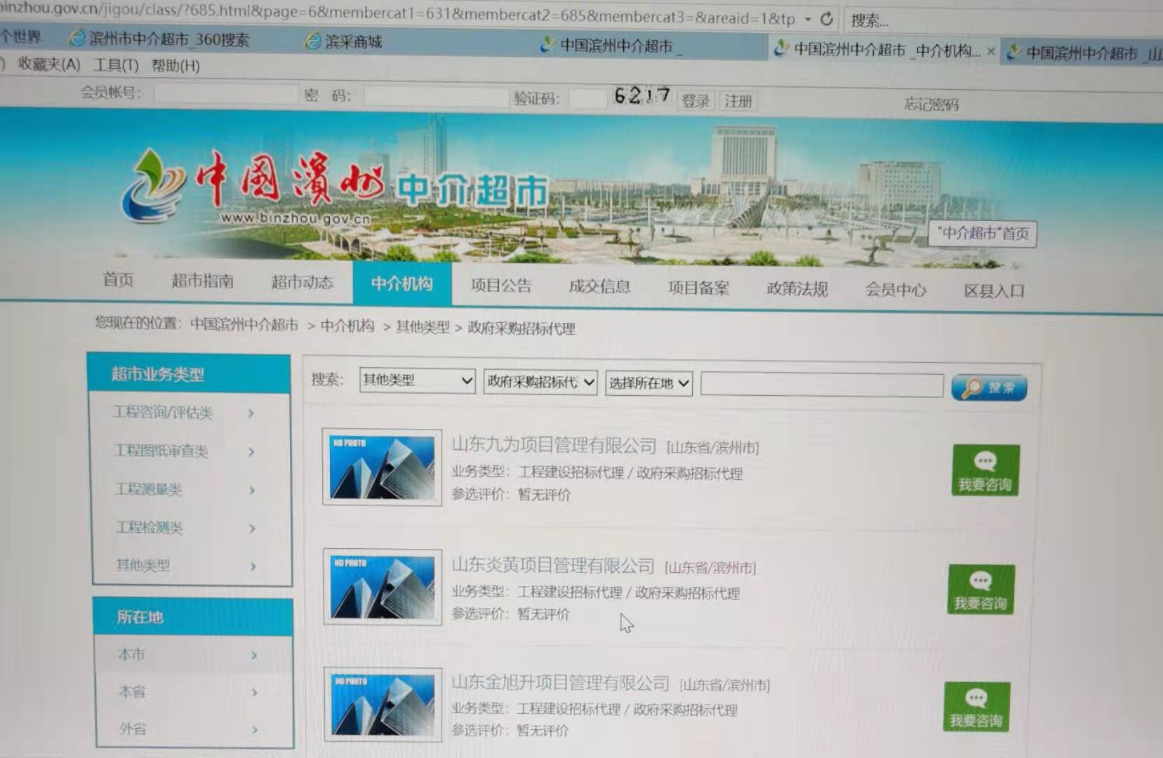Click the 登录 button

[696, 101]
